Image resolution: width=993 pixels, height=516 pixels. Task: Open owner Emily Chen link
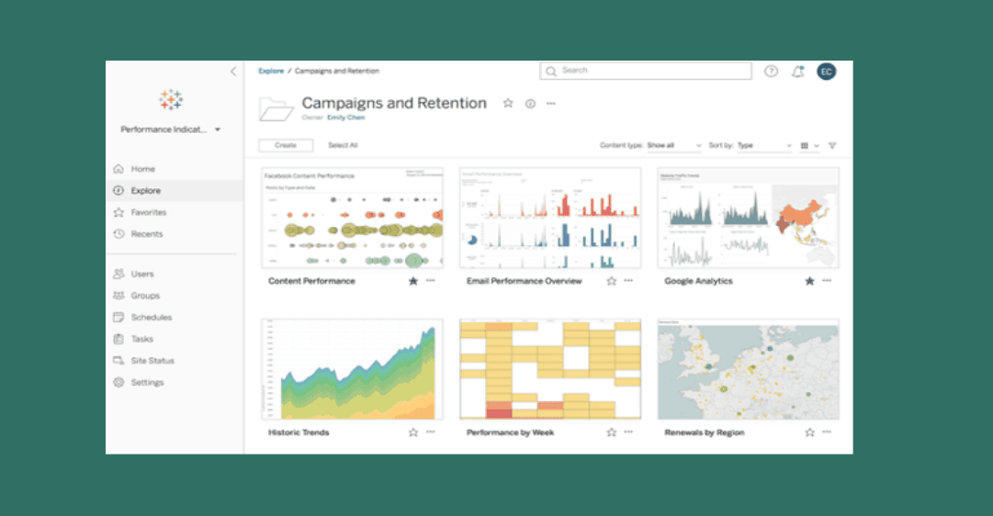(345, 118)
